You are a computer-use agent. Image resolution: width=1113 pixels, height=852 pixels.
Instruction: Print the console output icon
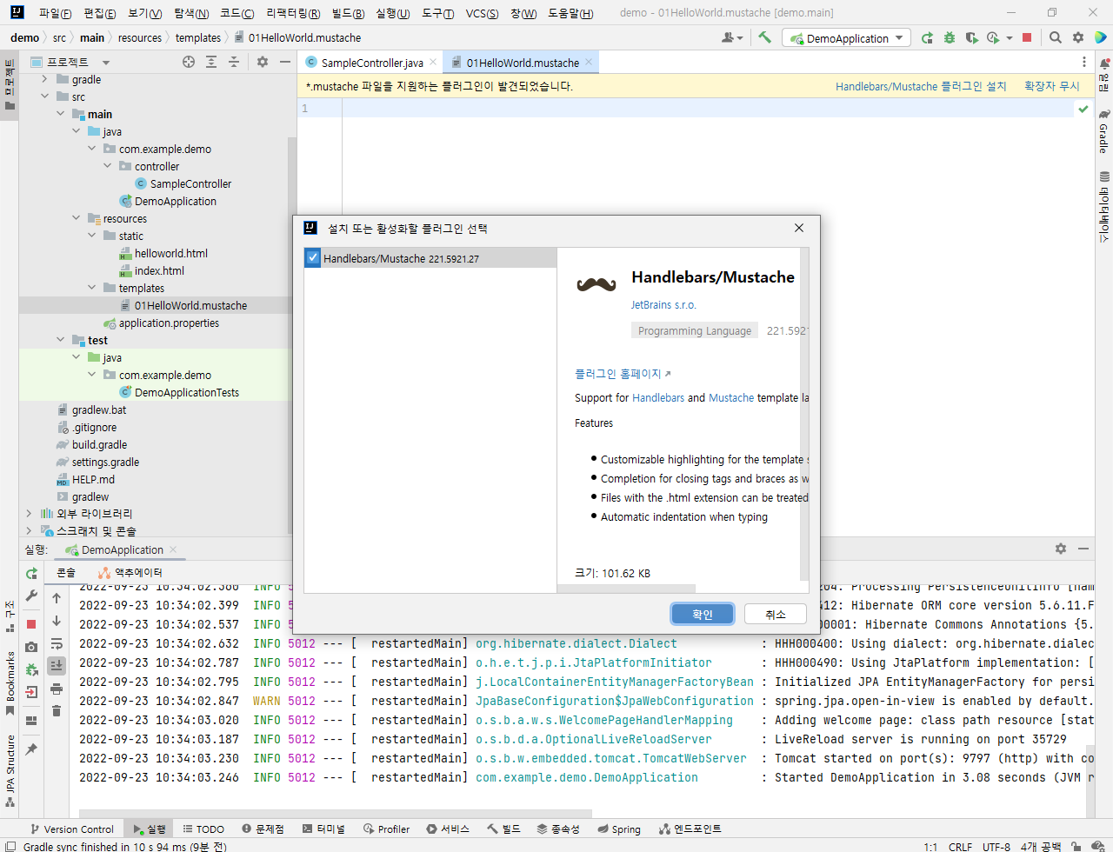pyautogui.click(x=57, y=689)
